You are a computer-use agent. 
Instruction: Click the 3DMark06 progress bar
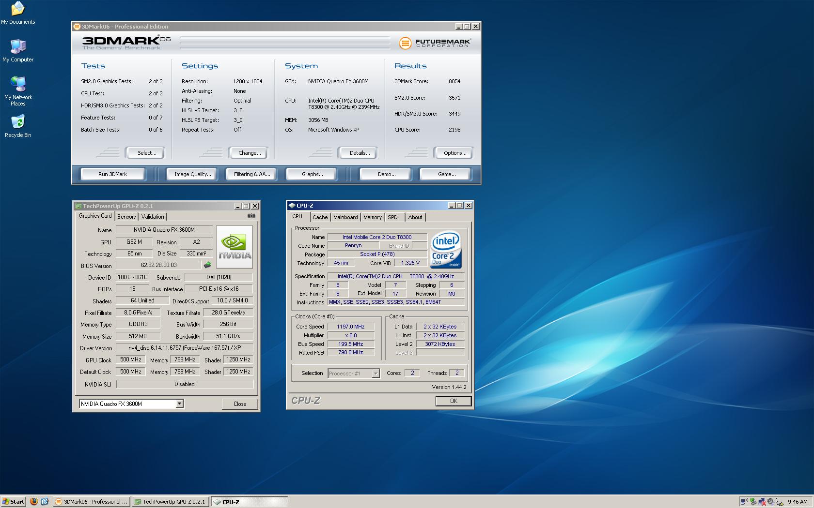tap(285, 43)
